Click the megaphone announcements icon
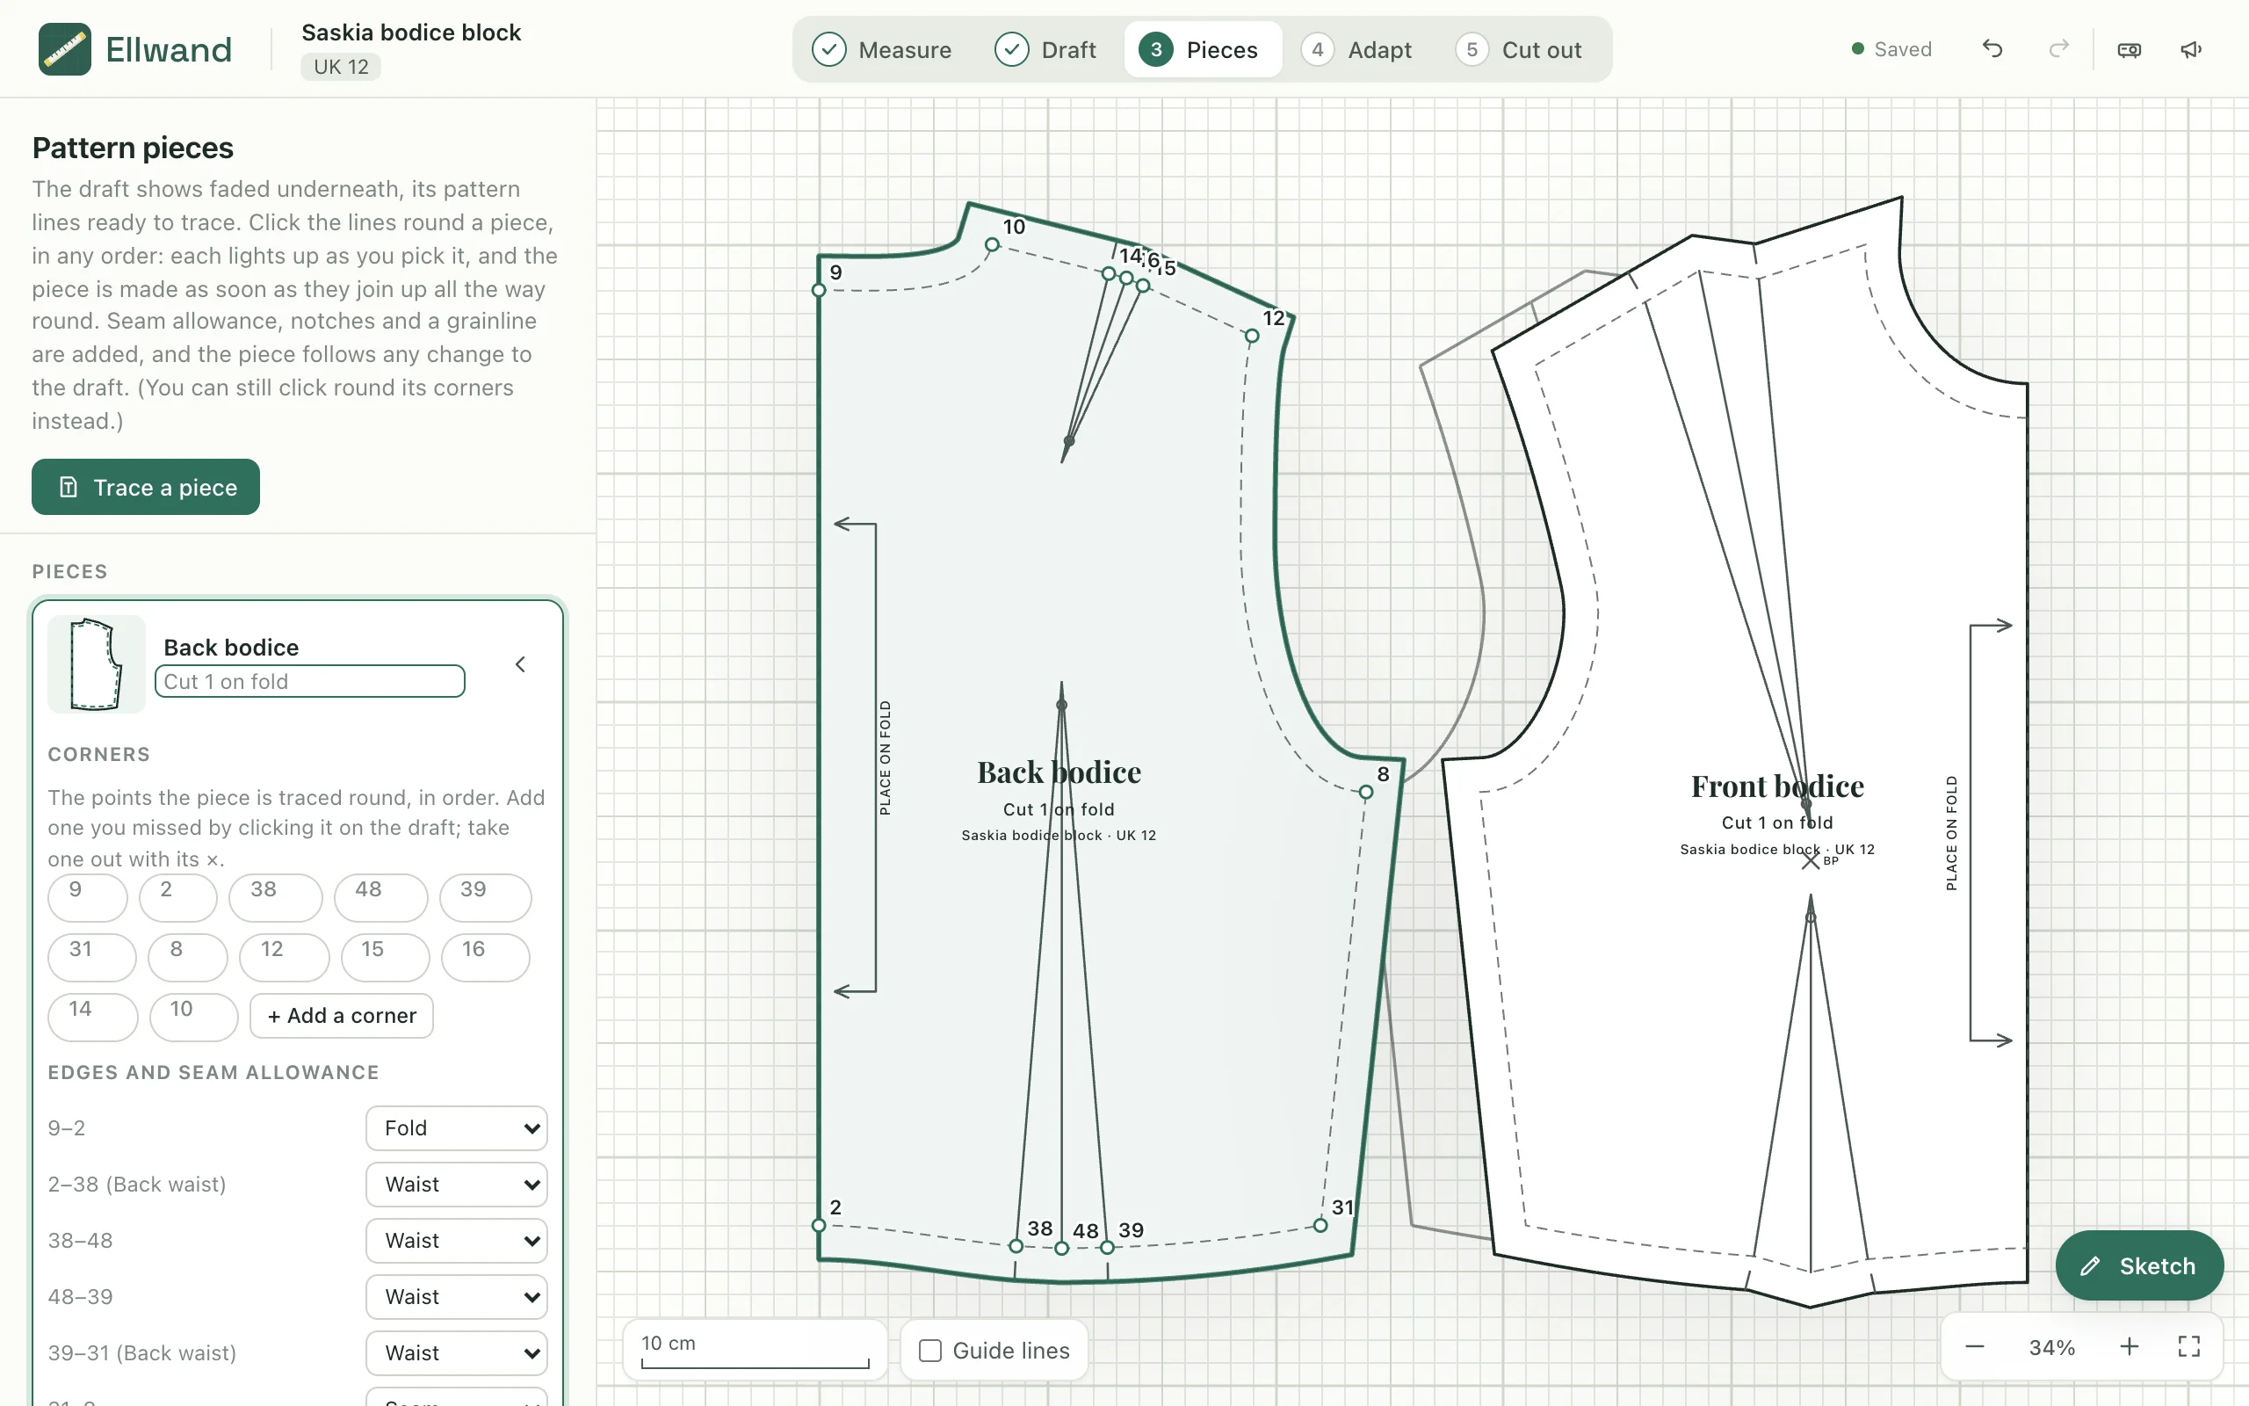Viewport: 2249px width, 1406px height. point(2191,49)
